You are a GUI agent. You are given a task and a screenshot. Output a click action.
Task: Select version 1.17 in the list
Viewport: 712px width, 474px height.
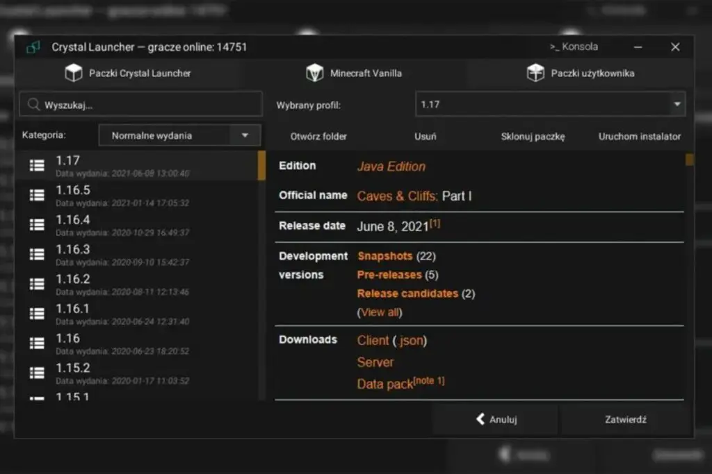coord(136,165)
